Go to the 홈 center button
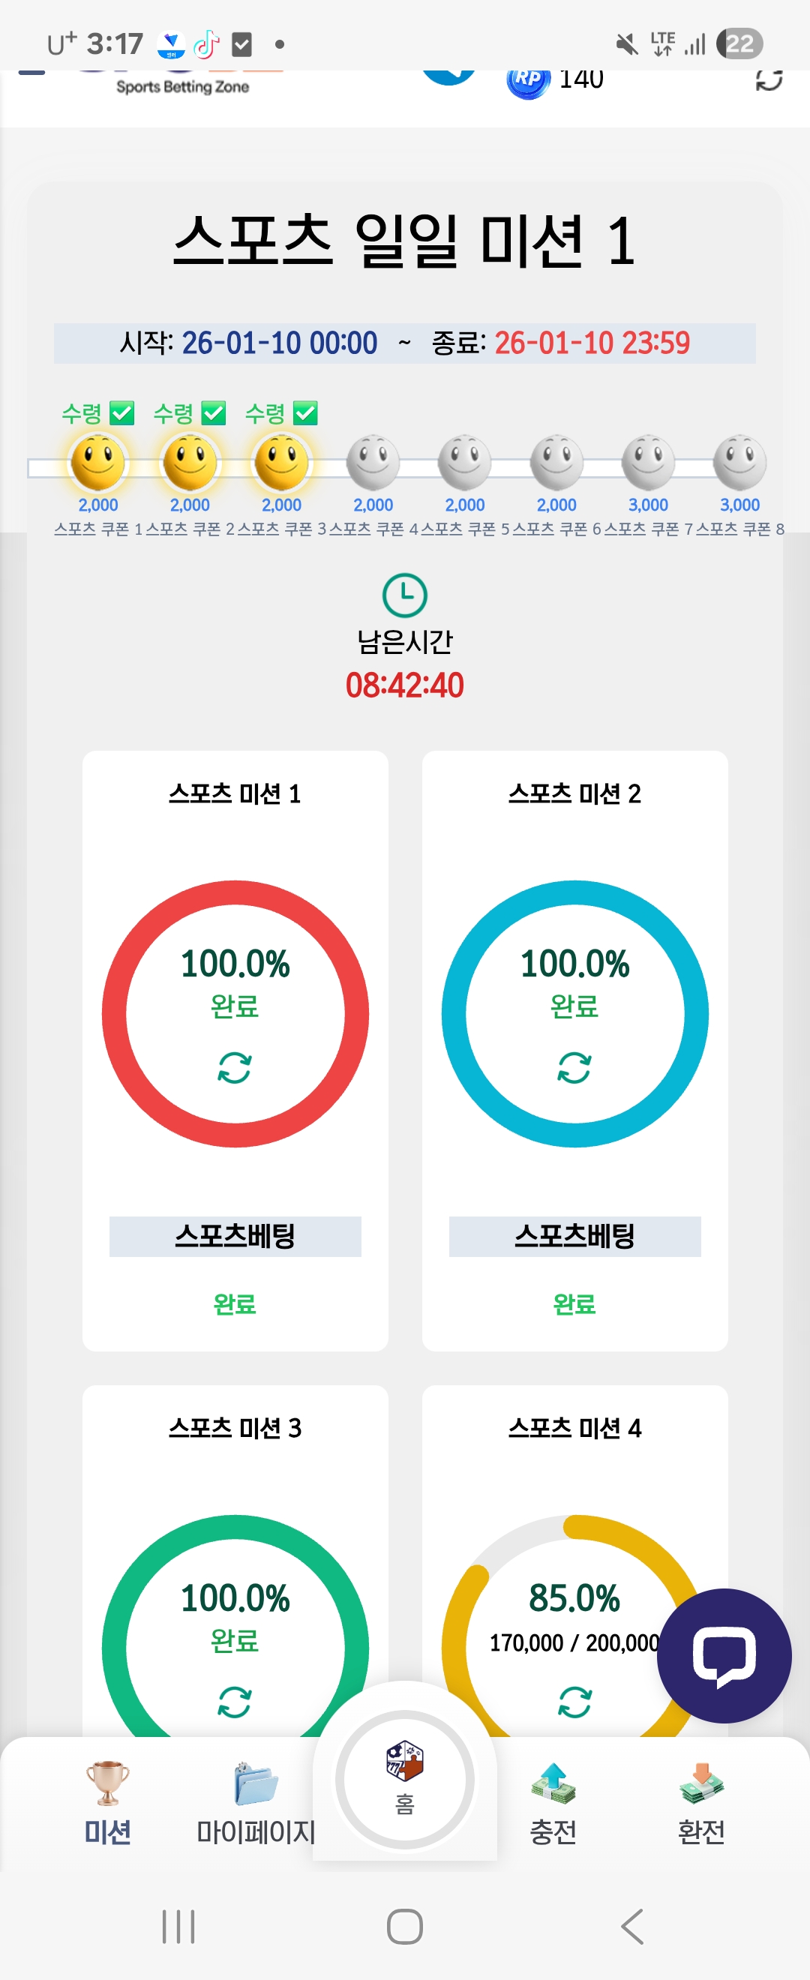The image size is (810, 1980). [404, 1780]
